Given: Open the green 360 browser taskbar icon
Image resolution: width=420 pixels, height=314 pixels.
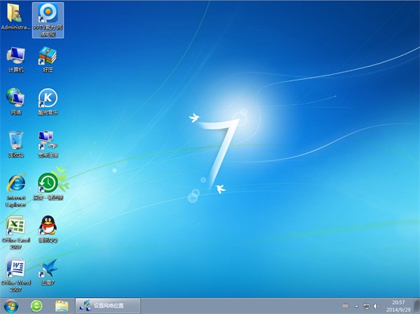Looking at the screenshot, I should 36,306.
